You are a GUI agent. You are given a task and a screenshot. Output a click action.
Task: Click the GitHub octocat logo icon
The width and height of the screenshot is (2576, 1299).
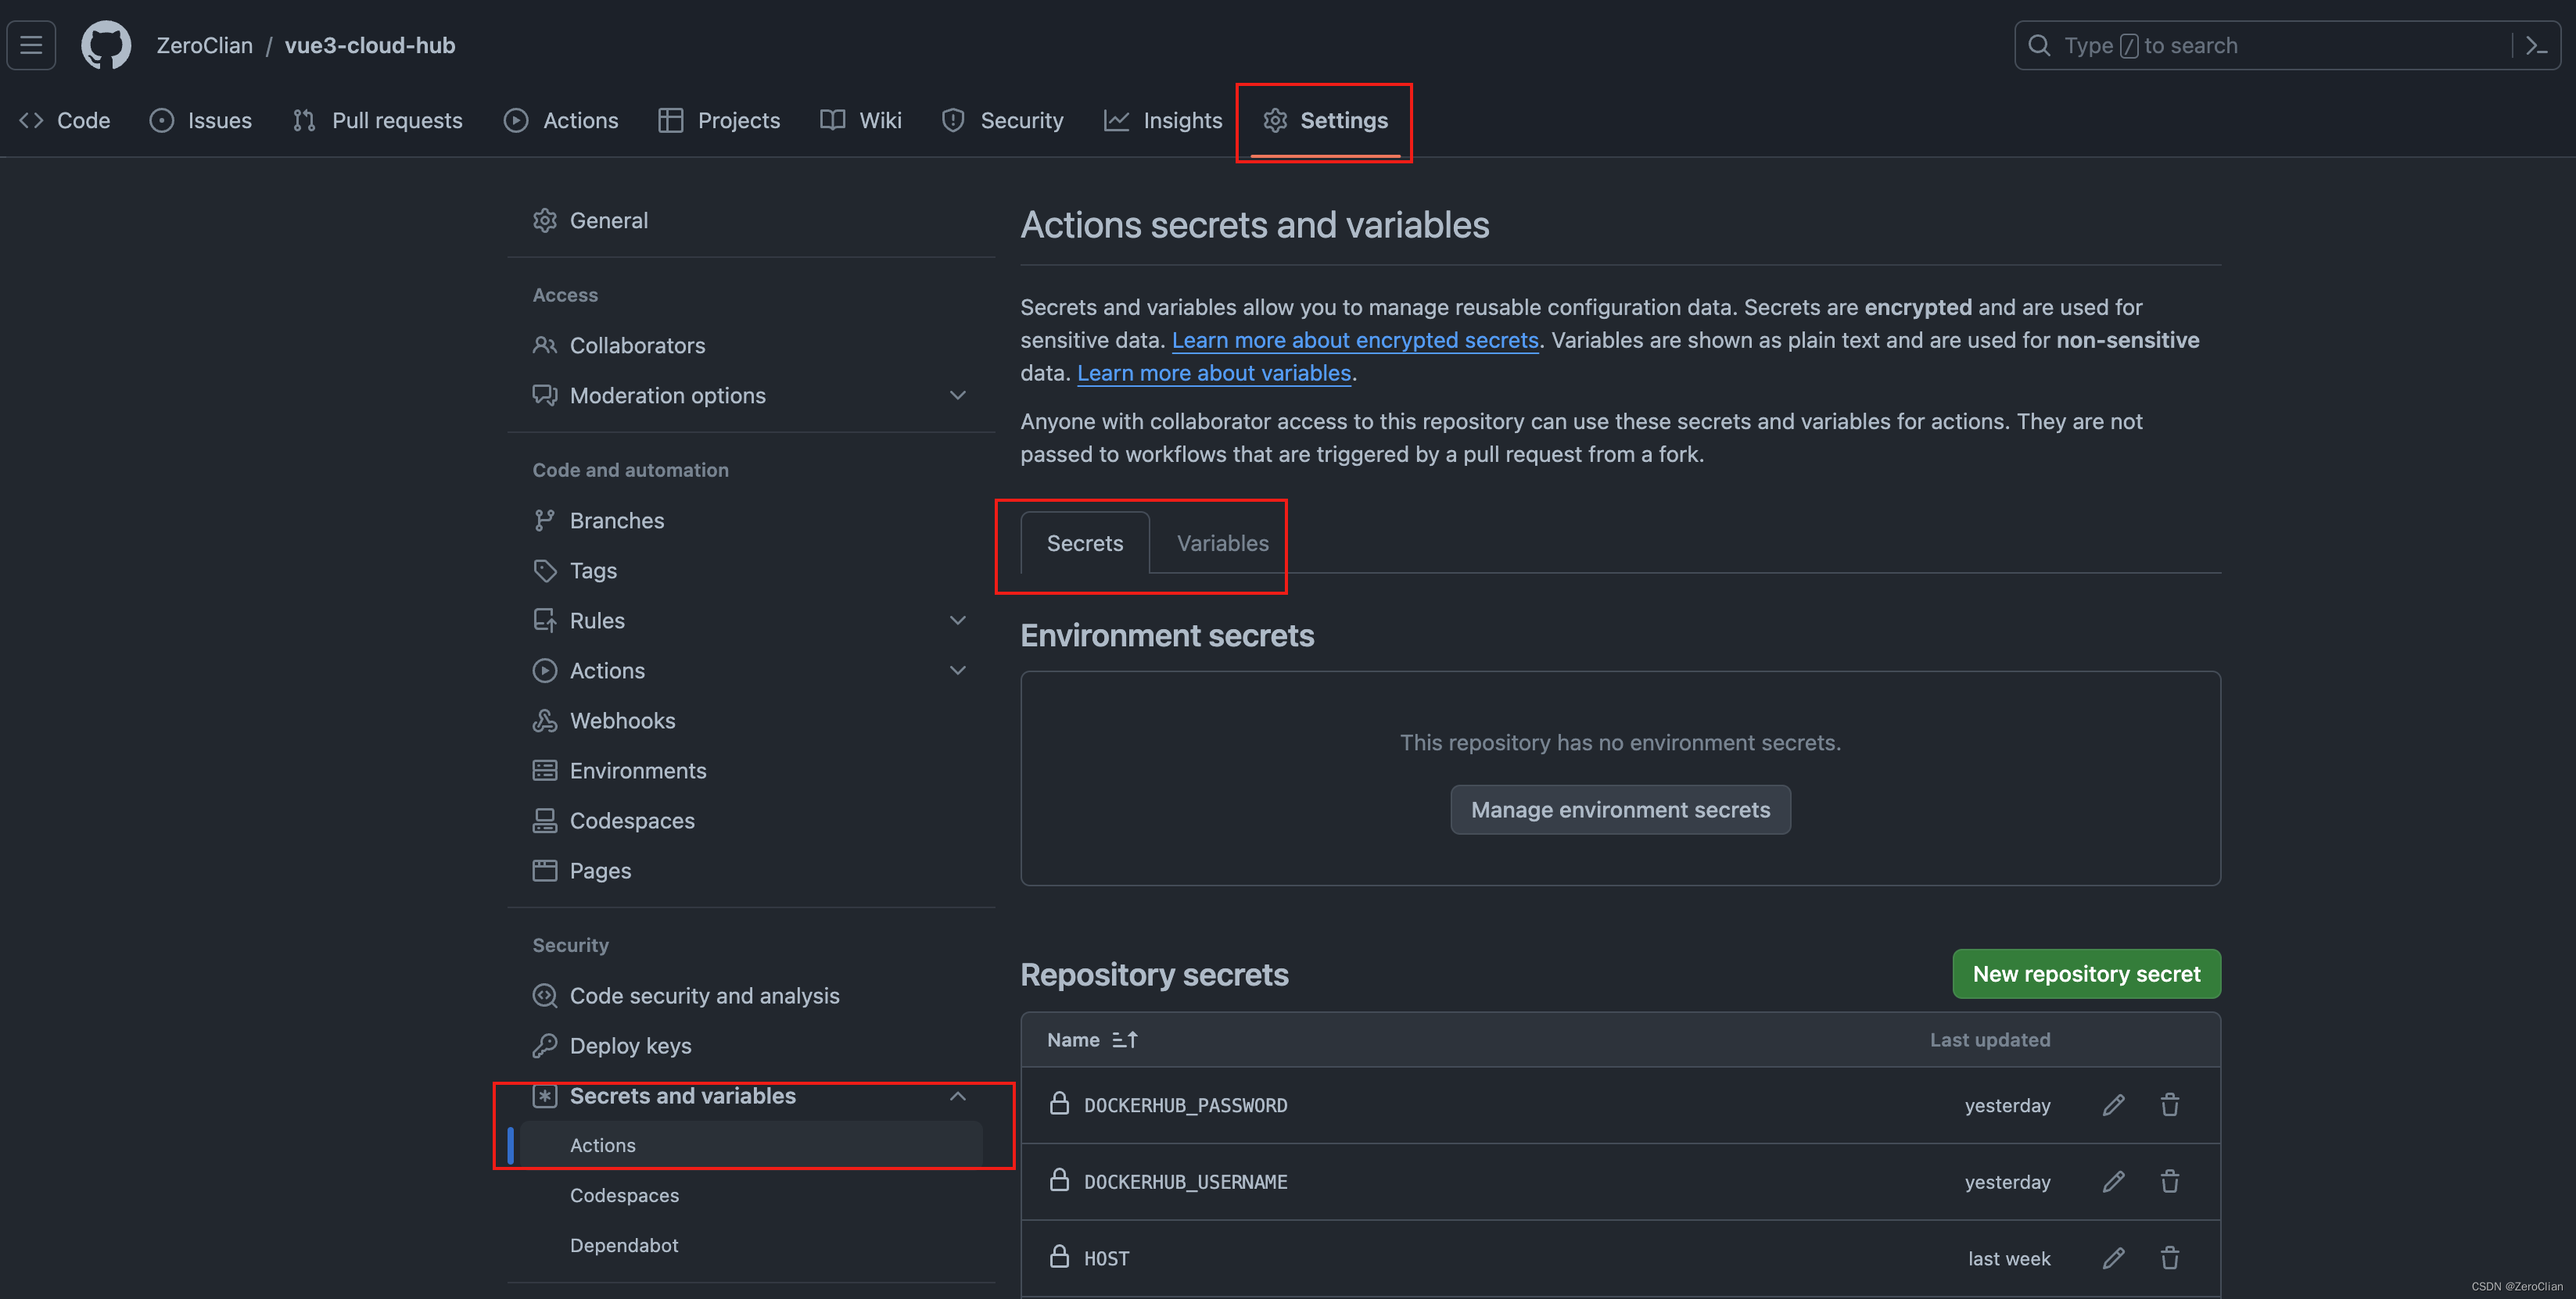point(106,45)
